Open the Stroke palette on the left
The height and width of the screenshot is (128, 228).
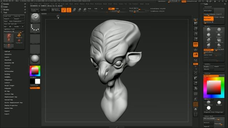click(6, 10)
